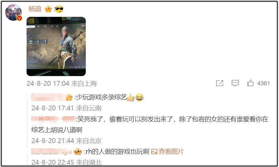
Task: Click the sunglasses emoji in post
Action: coord(59,9)
